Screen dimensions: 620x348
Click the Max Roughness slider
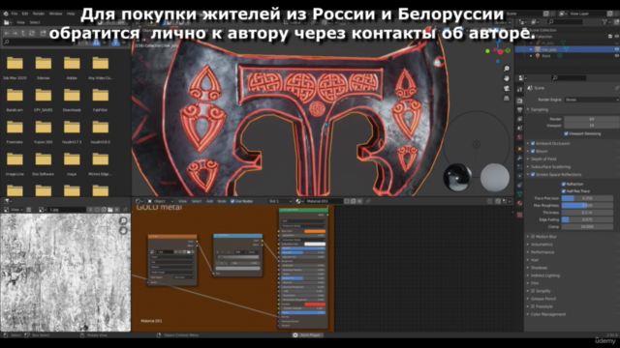pos(587,206)
